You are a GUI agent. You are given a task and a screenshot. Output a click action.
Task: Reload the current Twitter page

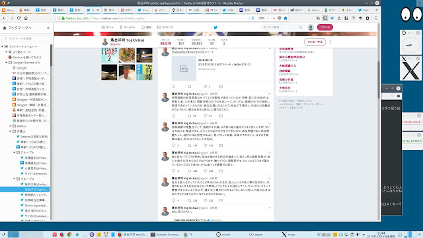coord(19,18)
